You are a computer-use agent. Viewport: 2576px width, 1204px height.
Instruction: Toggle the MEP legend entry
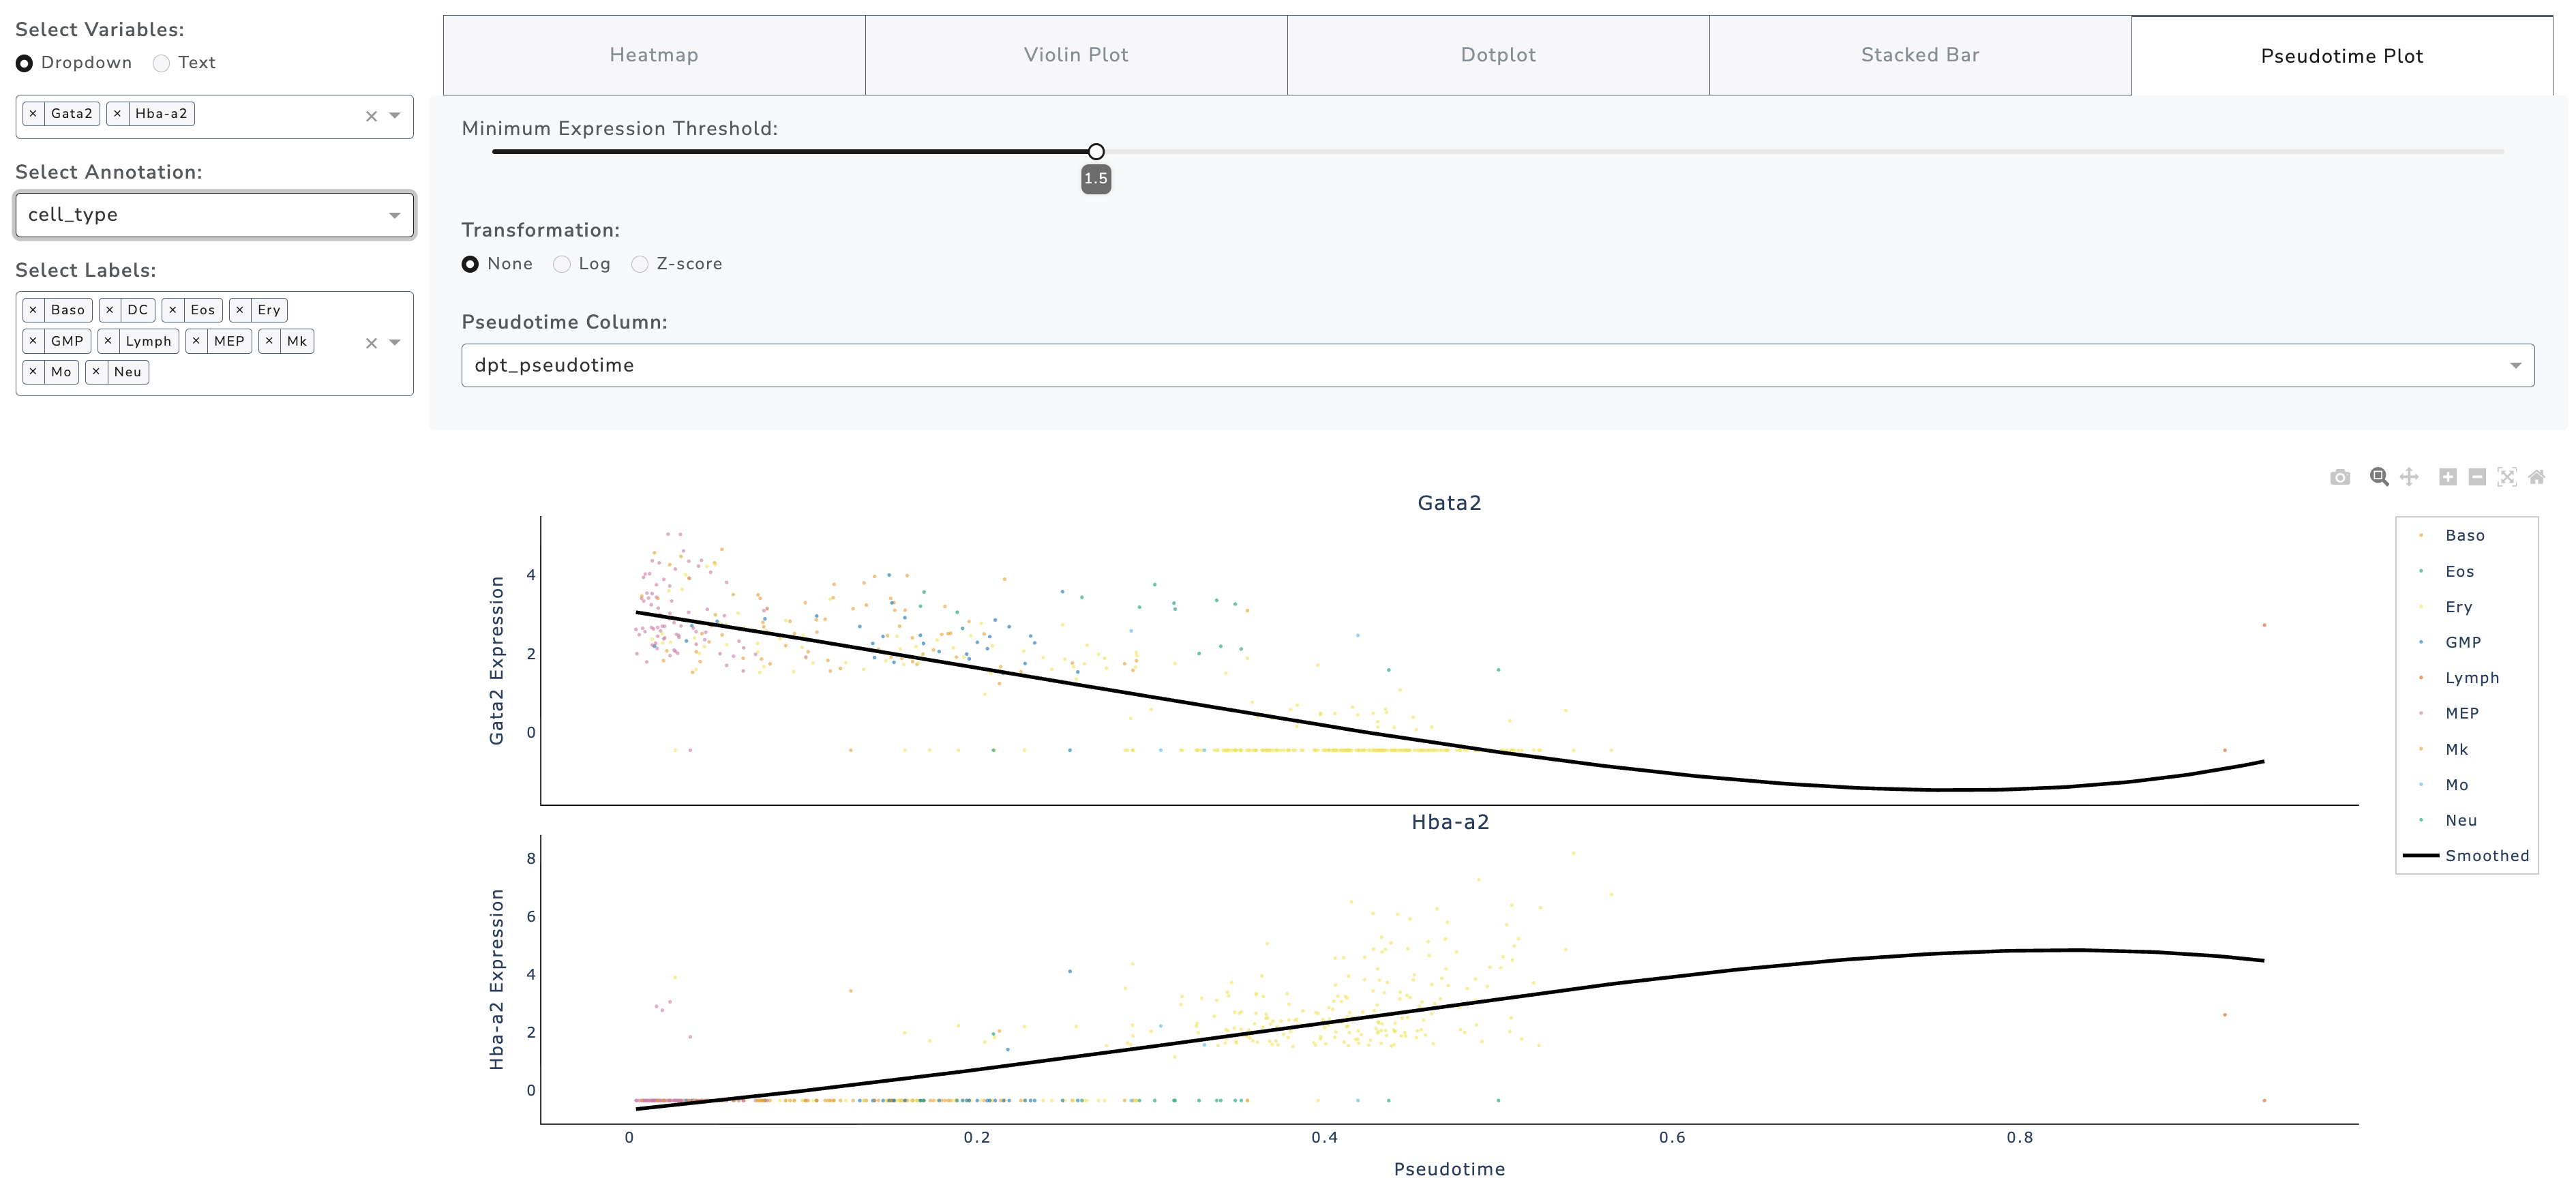click(x=2461, y=713)
